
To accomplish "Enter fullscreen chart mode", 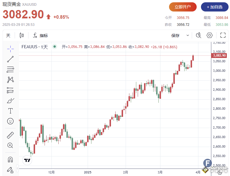I will coord(223,35).
